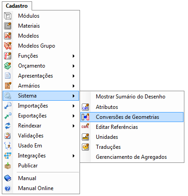Expand the Funções submenu arrow
The height and width of the screenshot is (196, 188).
74,56
